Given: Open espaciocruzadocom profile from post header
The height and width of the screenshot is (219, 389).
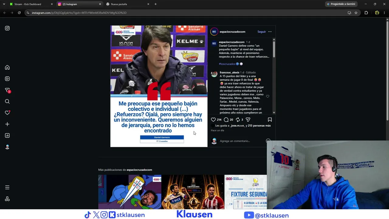Looking at the screenshot, I should pos(232,32).
